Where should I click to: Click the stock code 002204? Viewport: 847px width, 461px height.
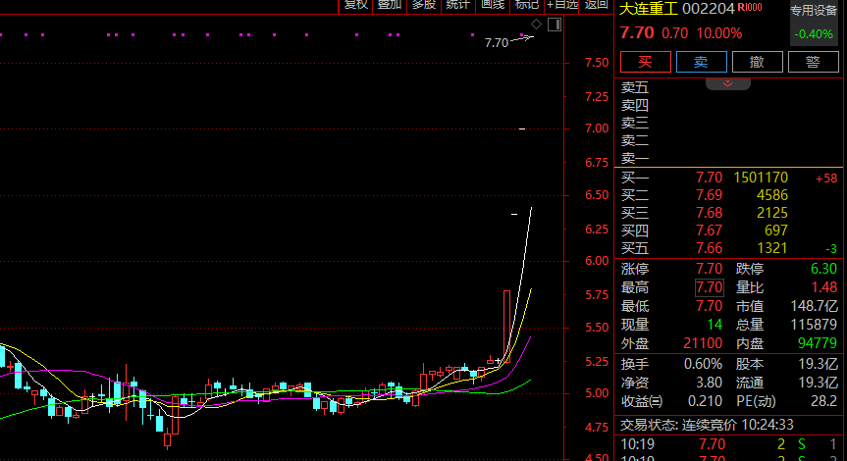point(709,9)
